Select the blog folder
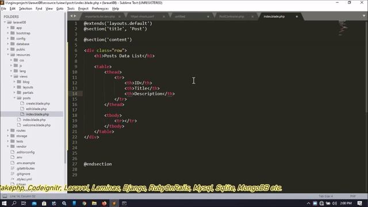 click(26, 82)
